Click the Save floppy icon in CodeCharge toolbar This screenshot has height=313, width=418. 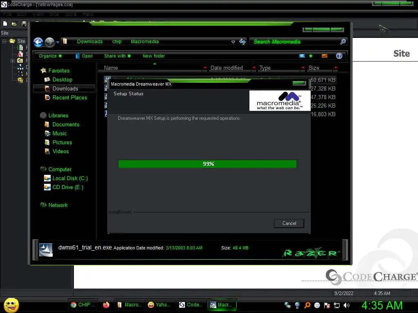[24, 23]
